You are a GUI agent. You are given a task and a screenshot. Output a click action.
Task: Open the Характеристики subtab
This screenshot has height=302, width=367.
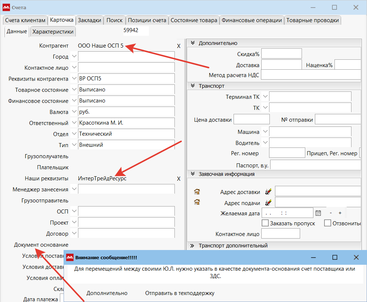(53, 32)
